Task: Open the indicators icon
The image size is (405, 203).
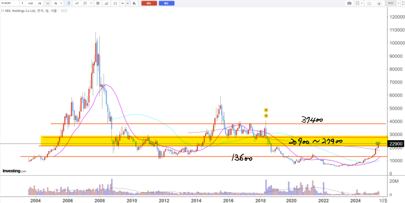Action: click(106, 3)
